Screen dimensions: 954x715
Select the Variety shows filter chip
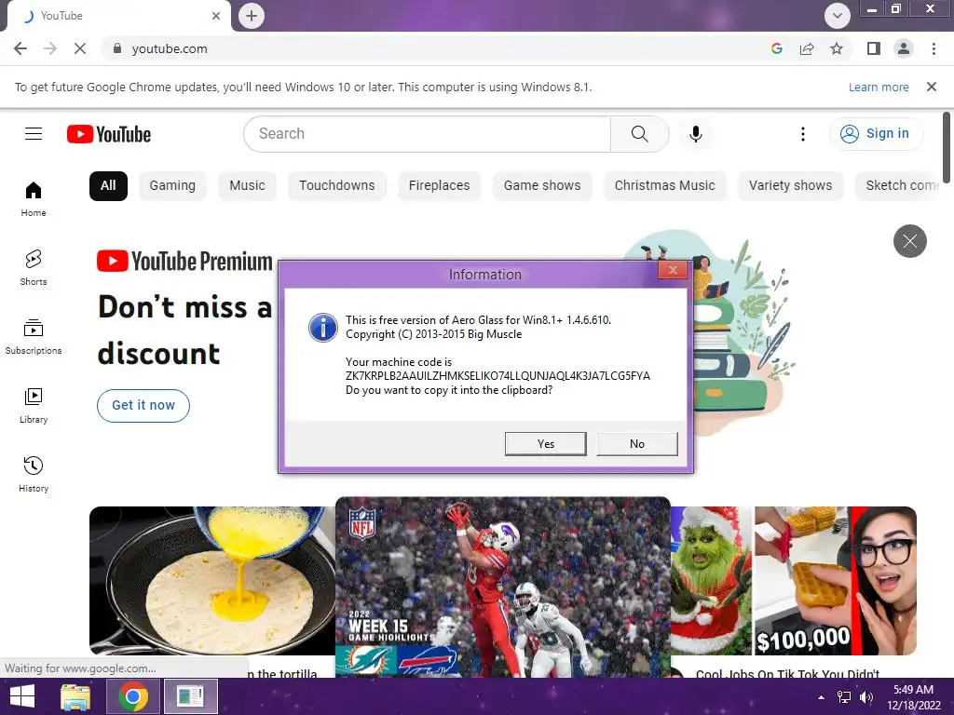(790, 185)
